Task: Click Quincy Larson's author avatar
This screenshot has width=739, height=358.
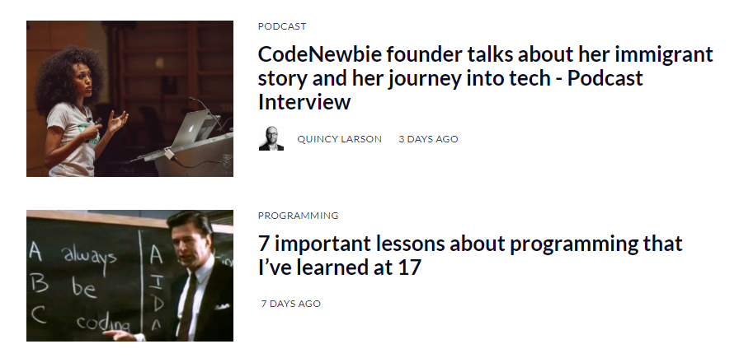Action: tap(271, 139)
